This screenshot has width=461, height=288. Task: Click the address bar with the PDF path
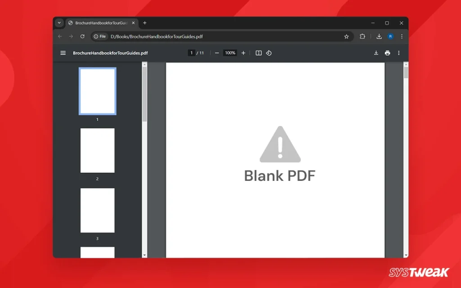coord(222,36)
